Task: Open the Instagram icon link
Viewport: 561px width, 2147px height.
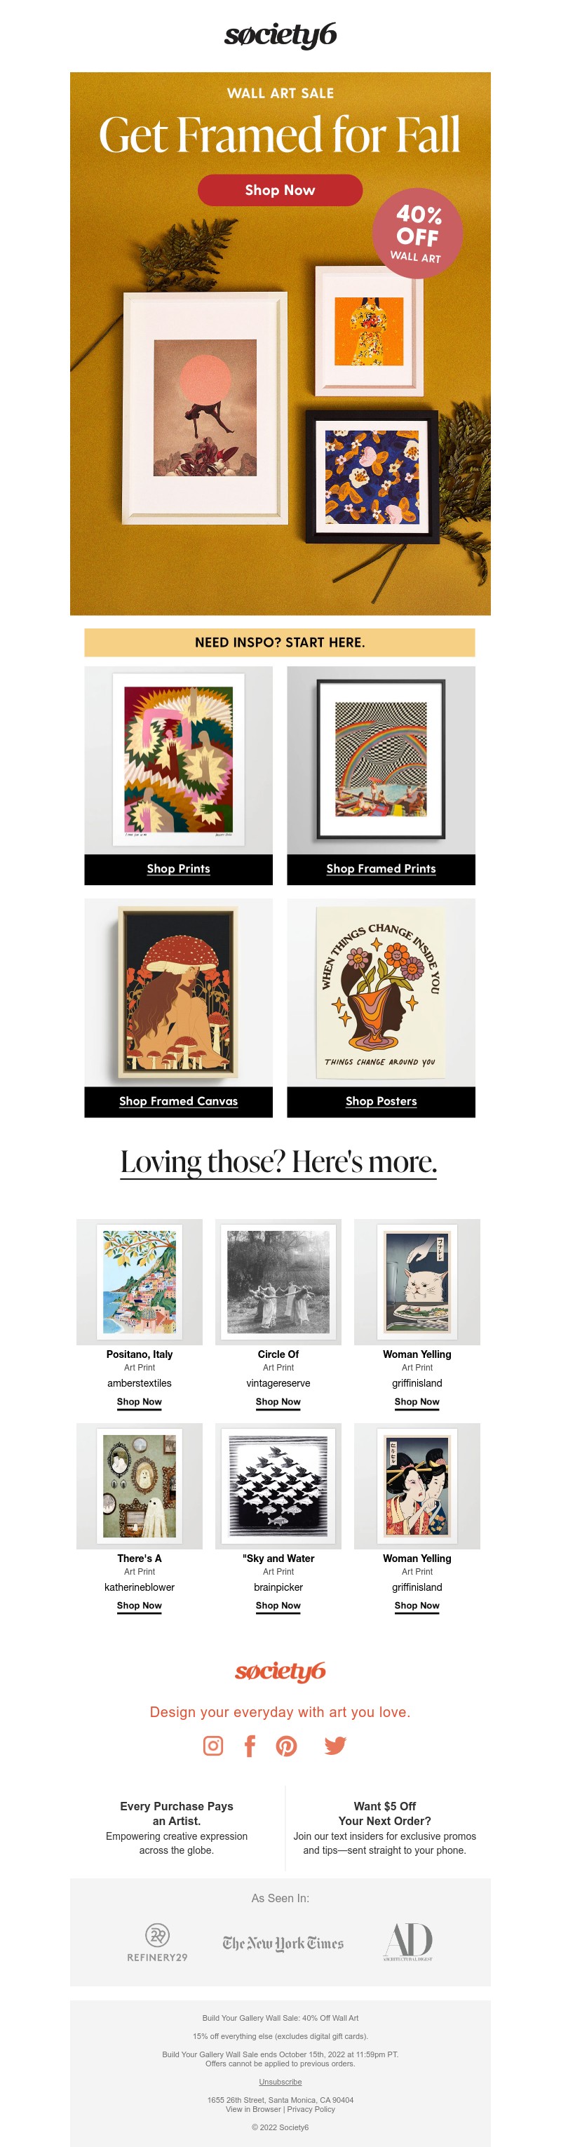Action: [x=213, y=1745]
